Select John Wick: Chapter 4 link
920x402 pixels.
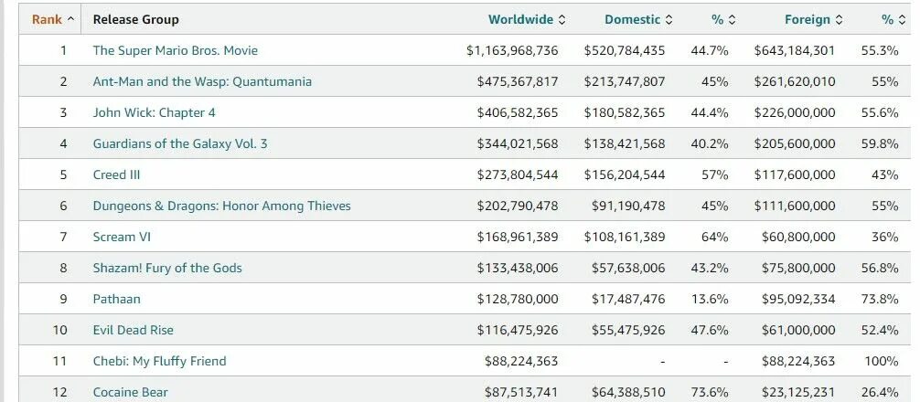coord(154,112)
